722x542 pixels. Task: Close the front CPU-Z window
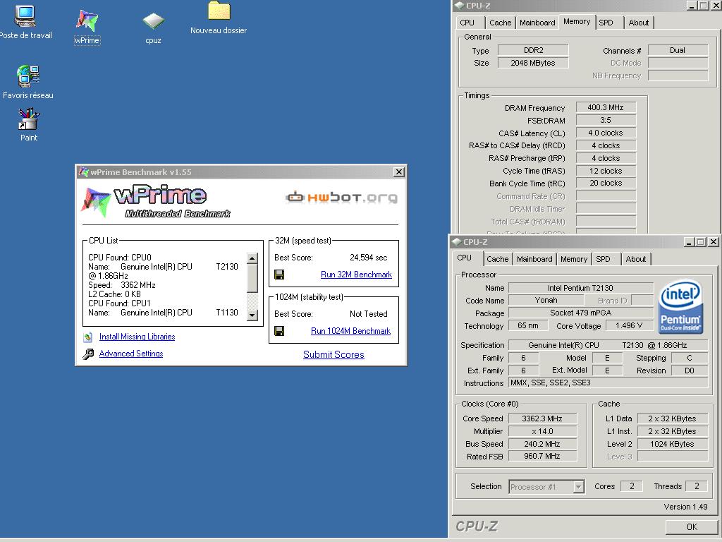pos(714,242)
